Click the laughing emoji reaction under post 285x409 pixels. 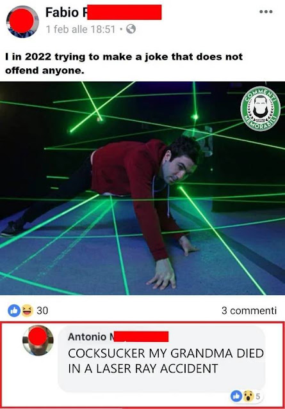[27, 311]
